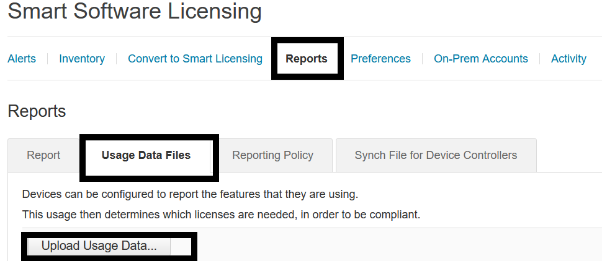The image size is (602, 261).
Task: Go to On-Prem Accounts
Action: (481, 59)
